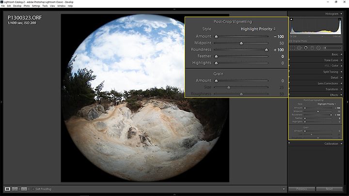Click the fisheye photo in main preview
The width and height of the screenshot is (349, 196).
coord(145,98)
